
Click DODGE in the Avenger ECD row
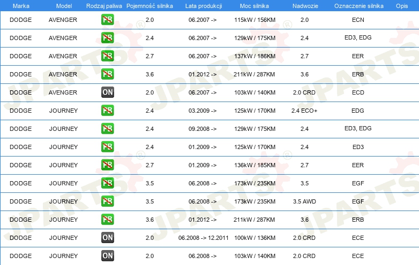pos(20,92)
